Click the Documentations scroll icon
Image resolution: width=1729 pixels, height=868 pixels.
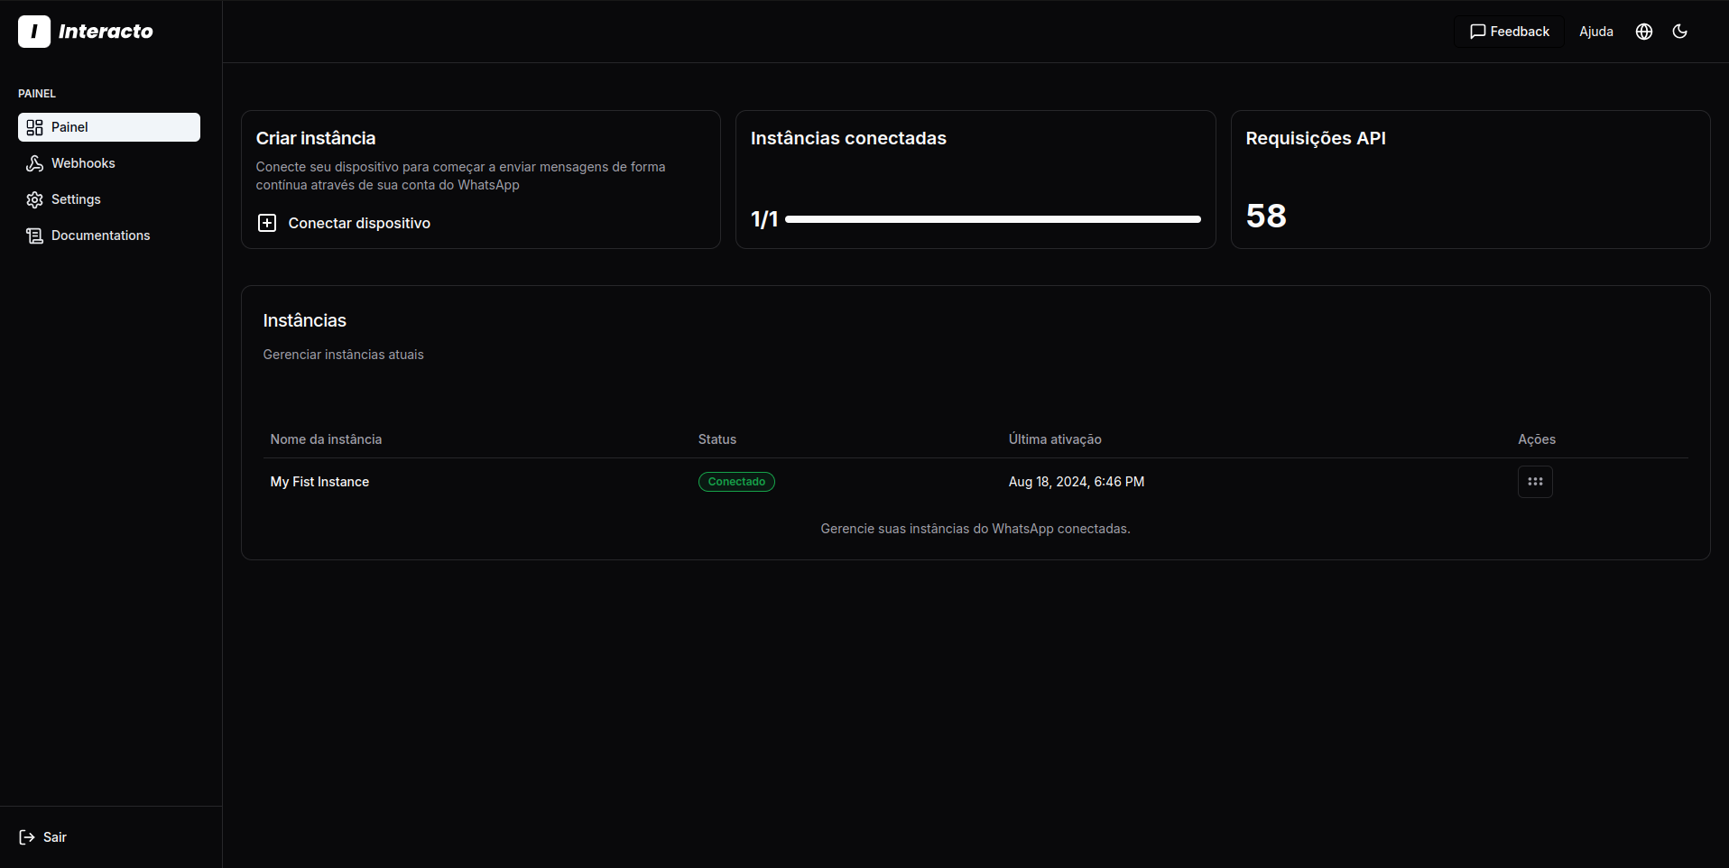tap(34, 235)
